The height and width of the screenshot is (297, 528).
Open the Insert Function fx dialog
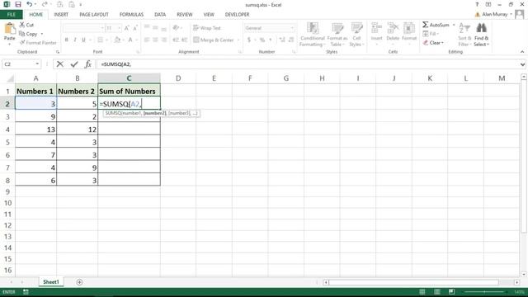(88, 64)
